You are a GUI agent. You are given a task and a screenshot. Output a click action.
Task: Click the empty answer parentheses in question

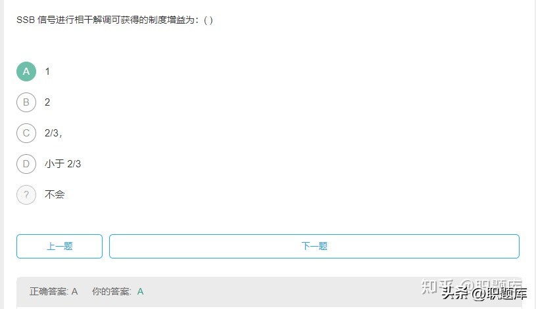coord(208,20)
